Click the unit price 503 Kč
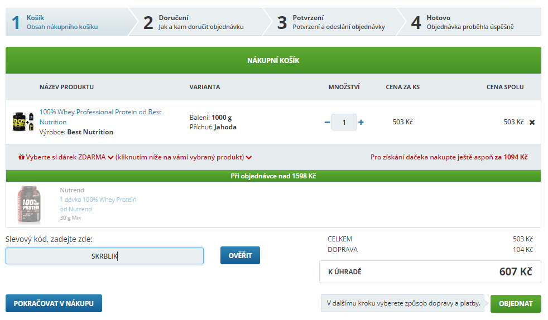 pyautogui.click(x=402, y=122)
